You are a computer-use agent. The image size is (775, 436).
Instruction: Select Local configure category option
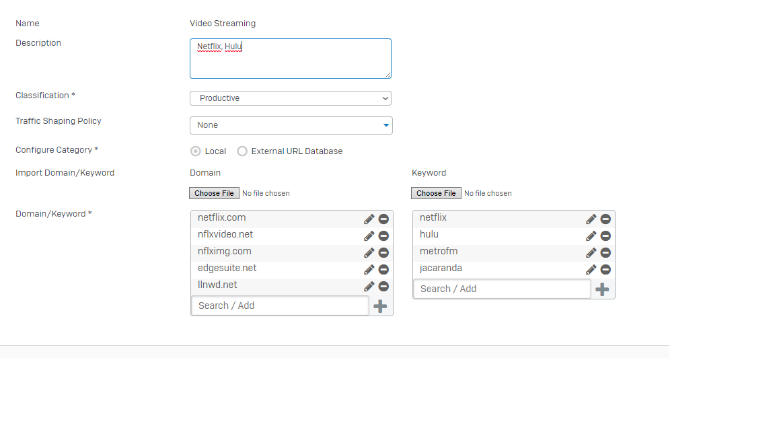pos(196,151)
